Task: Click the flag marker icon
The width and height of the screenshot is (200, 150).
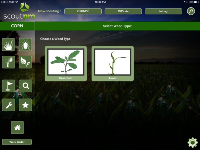Action: pyautogui.click(x=8, y=86)
